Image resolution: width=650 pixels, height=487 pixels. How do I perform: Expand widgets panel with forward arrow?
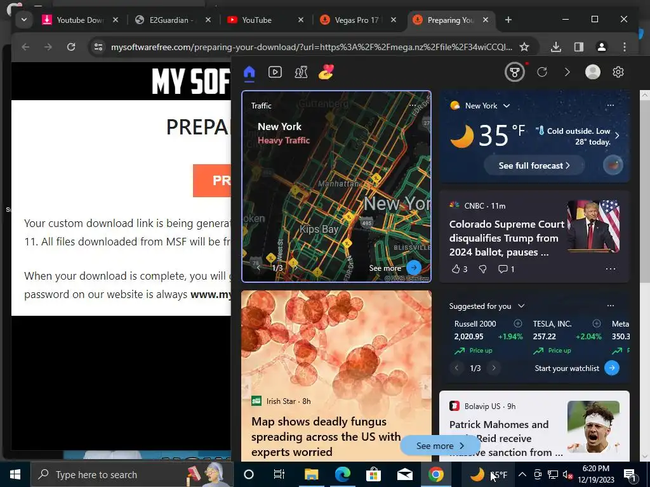pos(567,72)
